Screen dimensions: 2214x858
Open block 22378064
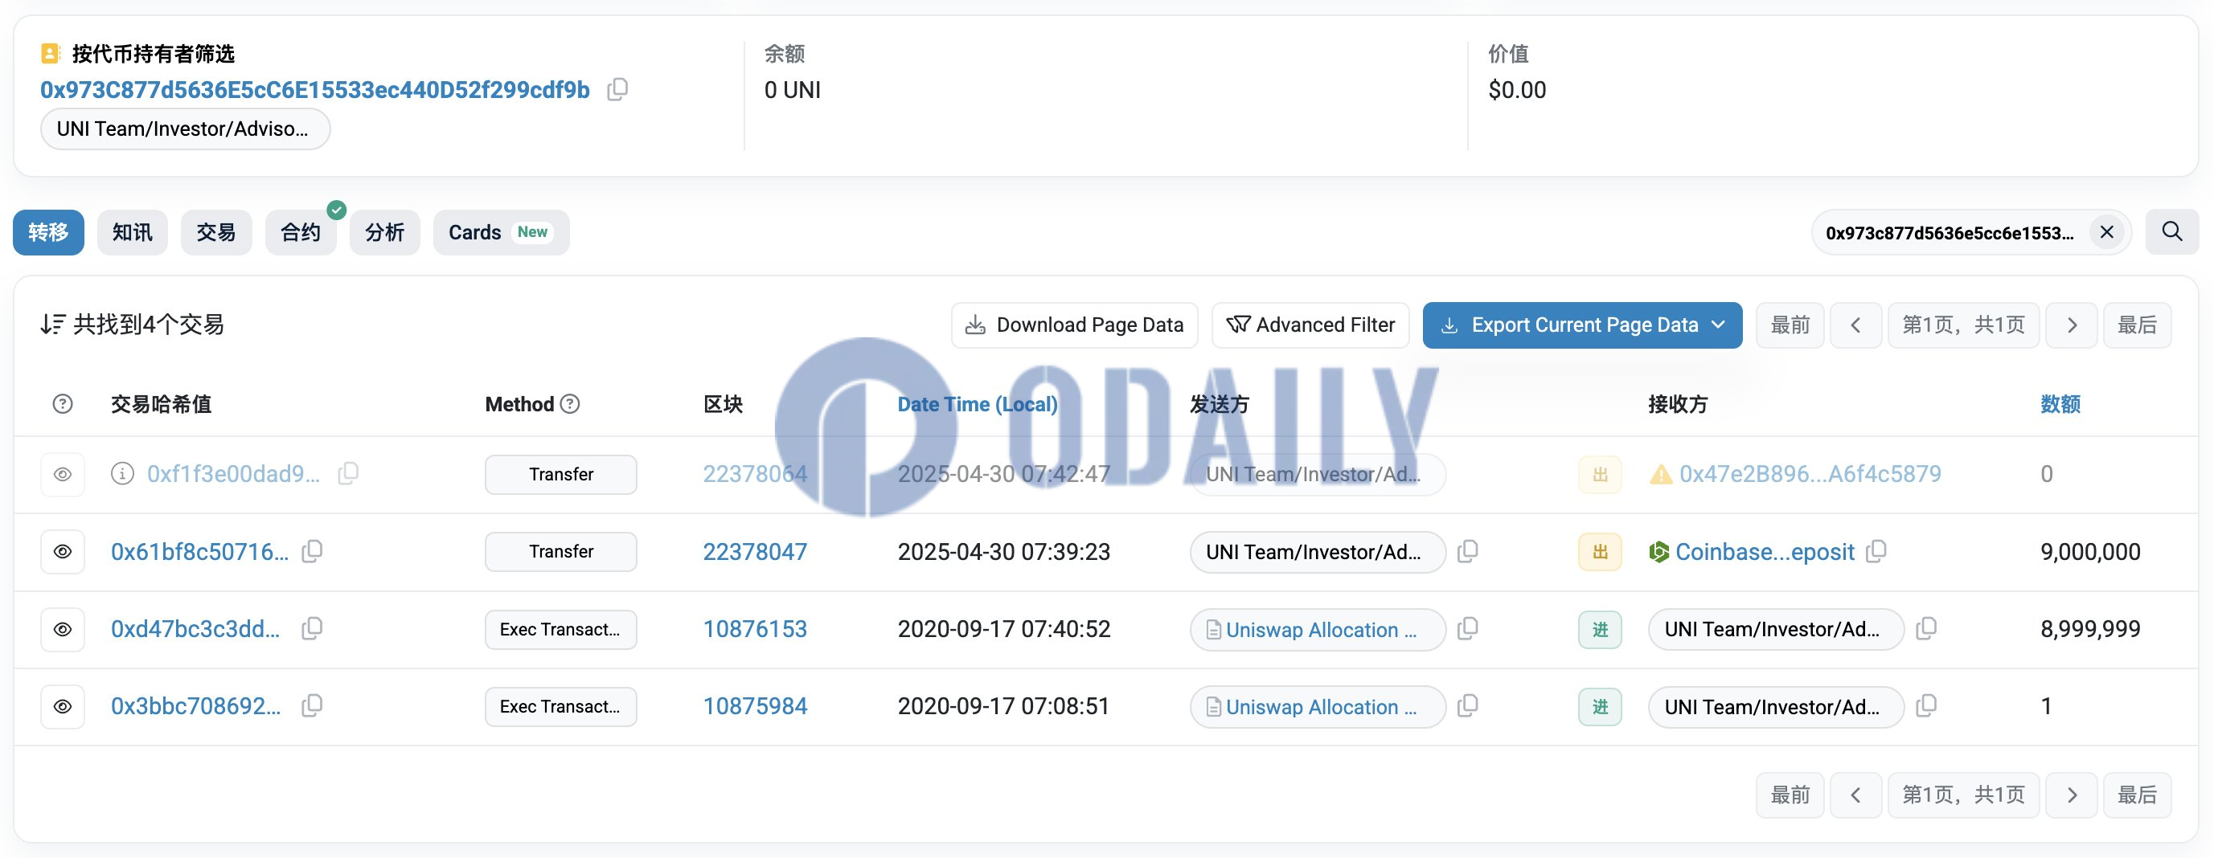[x=755, y=474]
